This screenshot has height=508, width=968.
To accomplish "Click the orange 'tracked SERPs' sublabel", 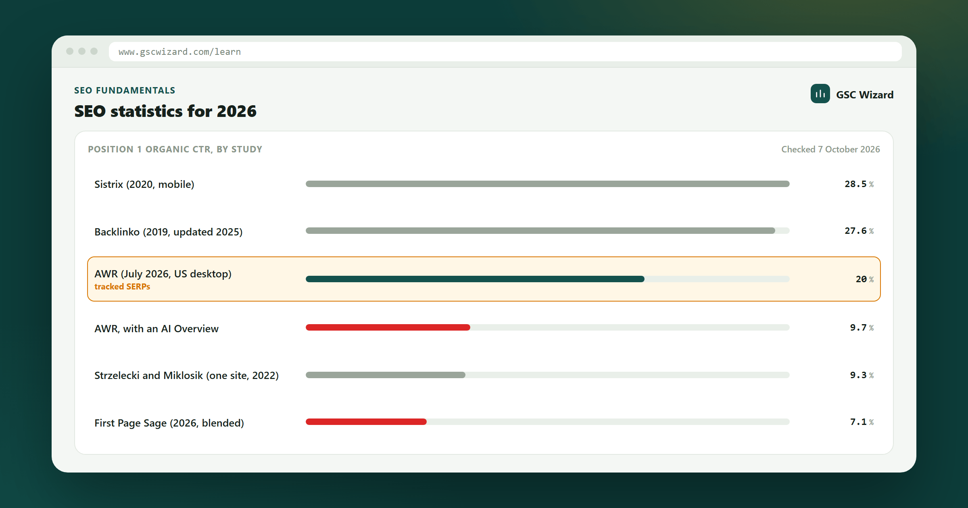I will [122, 287].
